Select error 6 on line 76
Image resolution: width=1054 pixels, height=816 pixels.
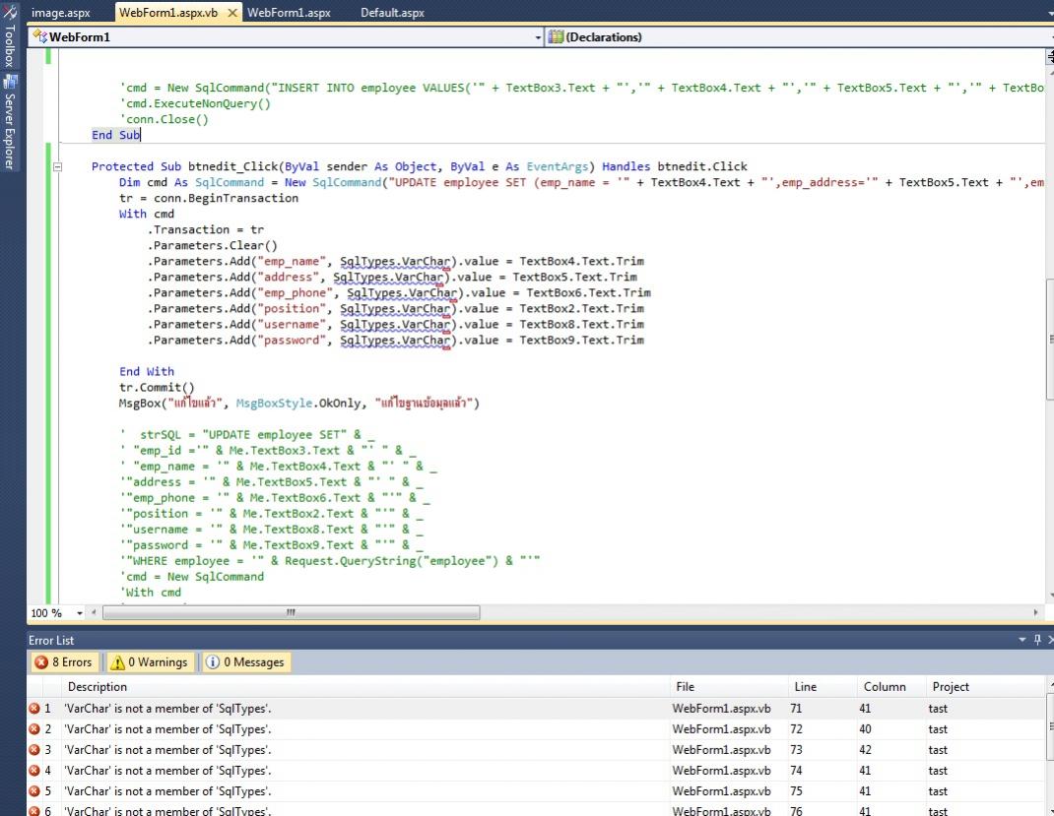(x=536, y=810)
